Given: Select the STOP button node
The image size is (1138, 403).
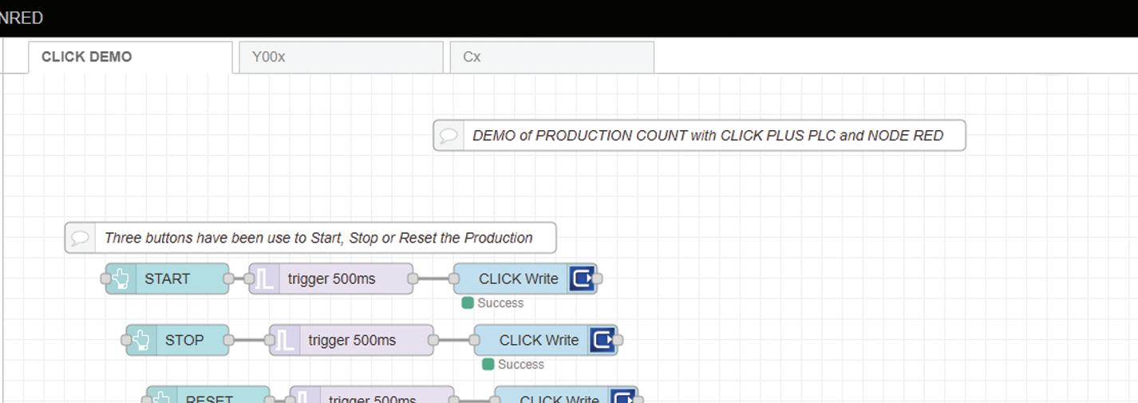Looking at the screenshot, I should [x=178, y=340].
